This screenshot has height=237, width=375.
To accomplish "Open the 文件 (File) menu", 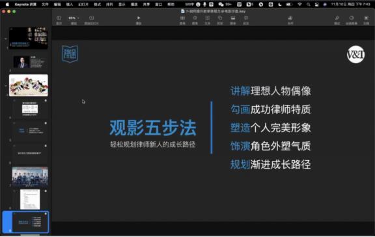I will [x=45, y=5].
